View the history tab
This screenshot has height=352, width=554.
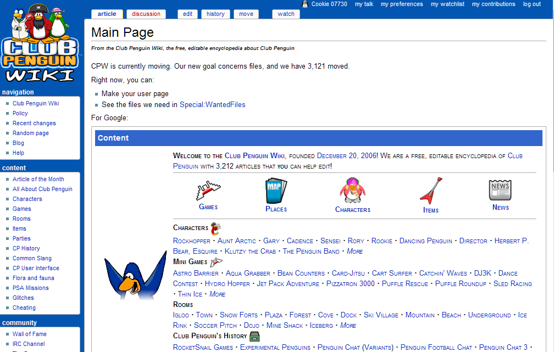click(215, 14)
